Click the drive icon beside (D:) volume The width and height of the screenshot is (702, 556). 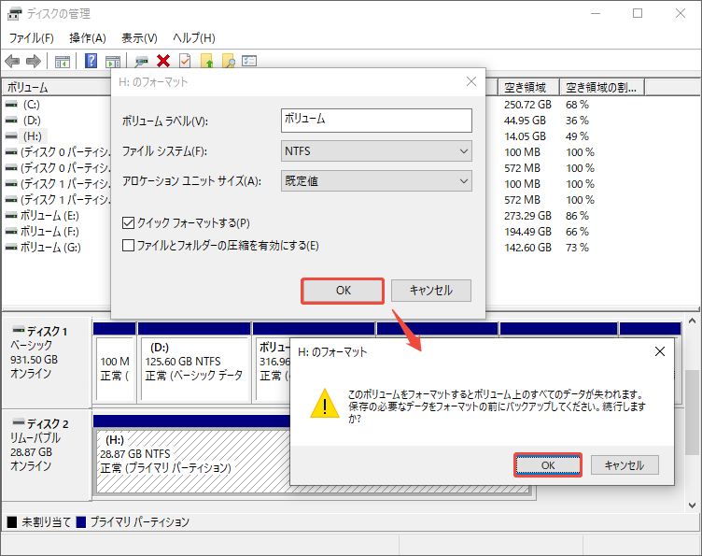click(11, 121)
